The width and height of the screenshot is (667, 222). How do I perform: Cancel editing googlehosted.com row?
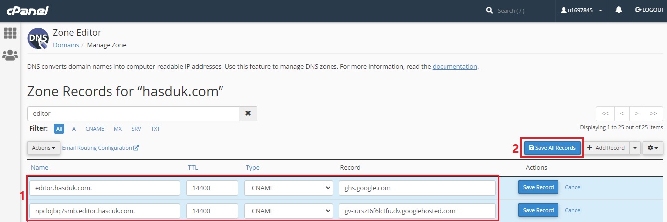pos(573,210)
